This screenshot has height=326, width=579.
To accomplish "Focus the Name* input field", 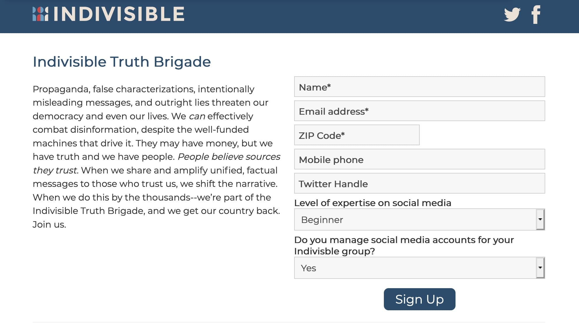I will pos(419,87).
